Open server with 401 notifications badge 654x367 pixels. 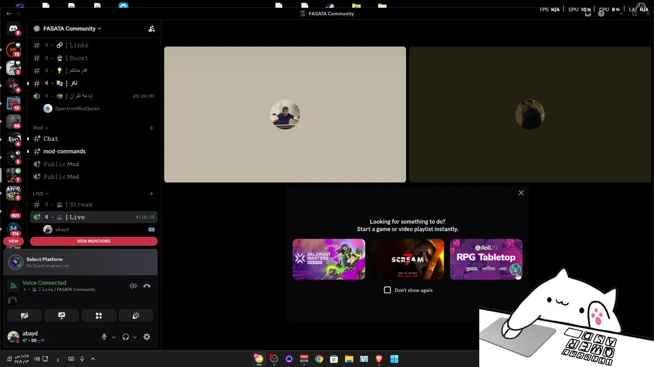pyautogui.click(x=13, y=211)
